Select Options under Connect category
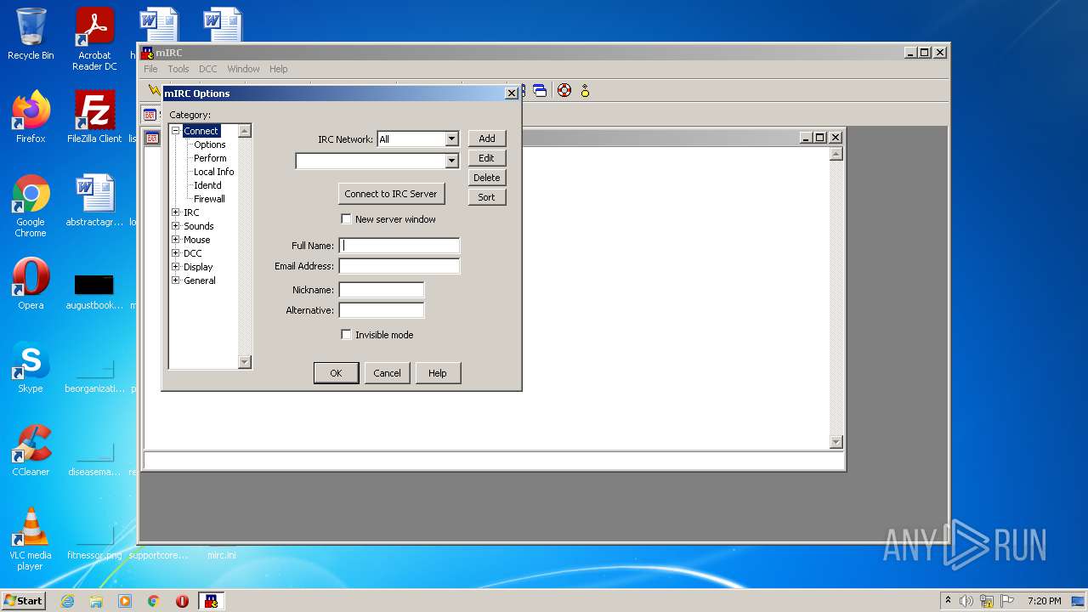The image size is (1088, 612). (210, 144)
